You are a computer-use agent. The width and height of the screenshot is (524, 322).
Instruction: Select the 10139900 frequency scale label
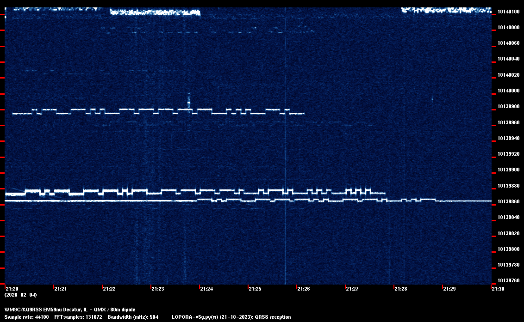tap(508, 170)
